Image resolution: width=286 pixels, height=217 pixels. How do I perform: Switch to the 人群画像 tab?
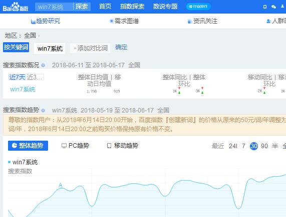coord(276,21)
